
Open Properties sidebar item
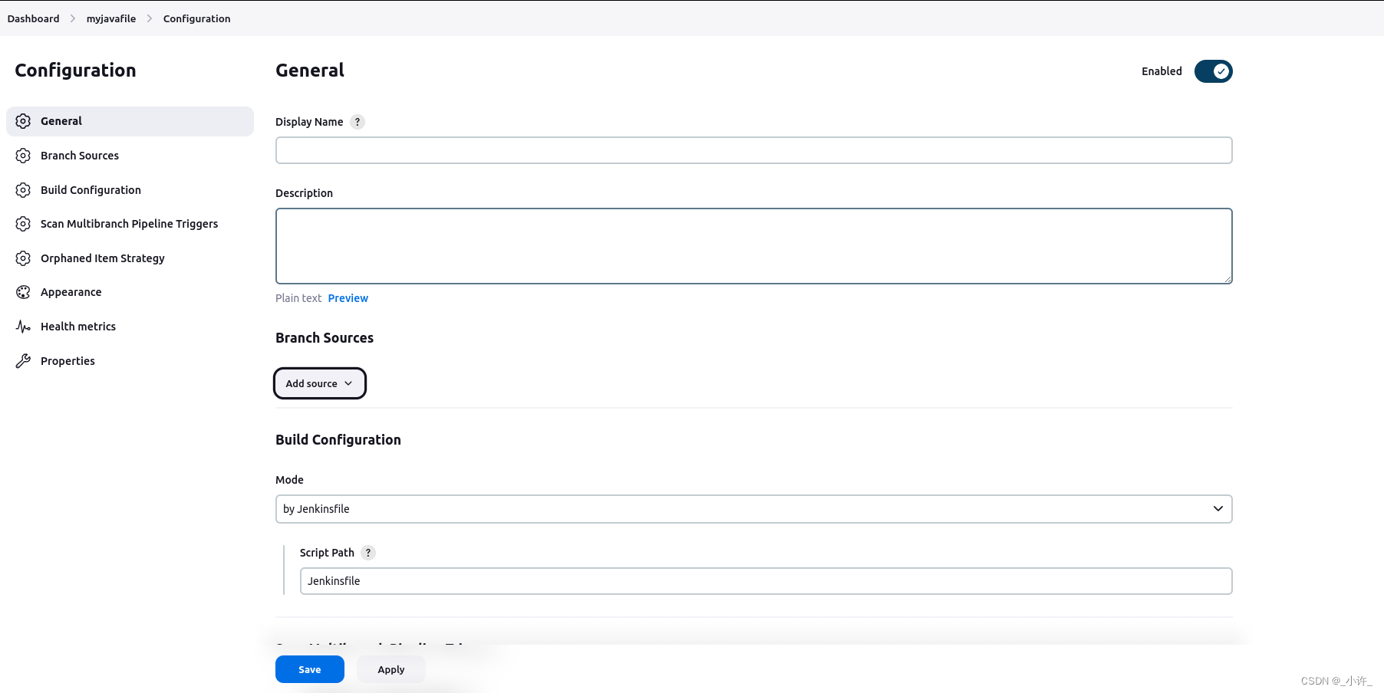[x=130, y=361]
